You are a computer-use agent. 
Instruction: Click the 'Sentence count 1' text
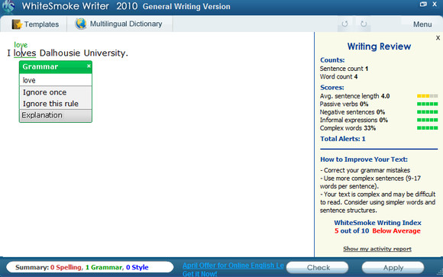point(344,69)
